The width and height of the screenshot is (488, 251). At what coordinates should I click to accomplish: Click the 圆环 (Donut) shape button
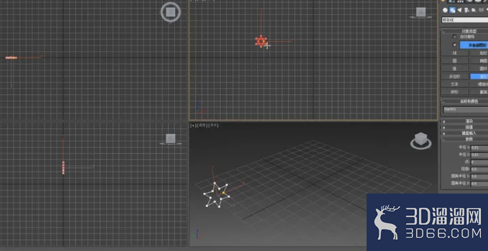tap(479, 68)
